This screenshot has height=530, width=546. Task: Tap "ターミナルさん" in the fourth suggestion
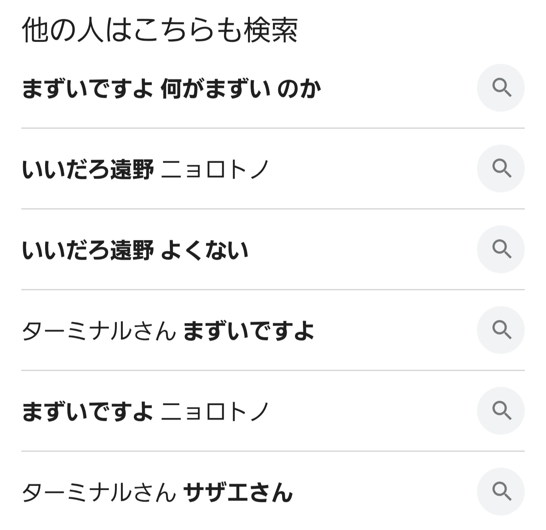[99, 331]
